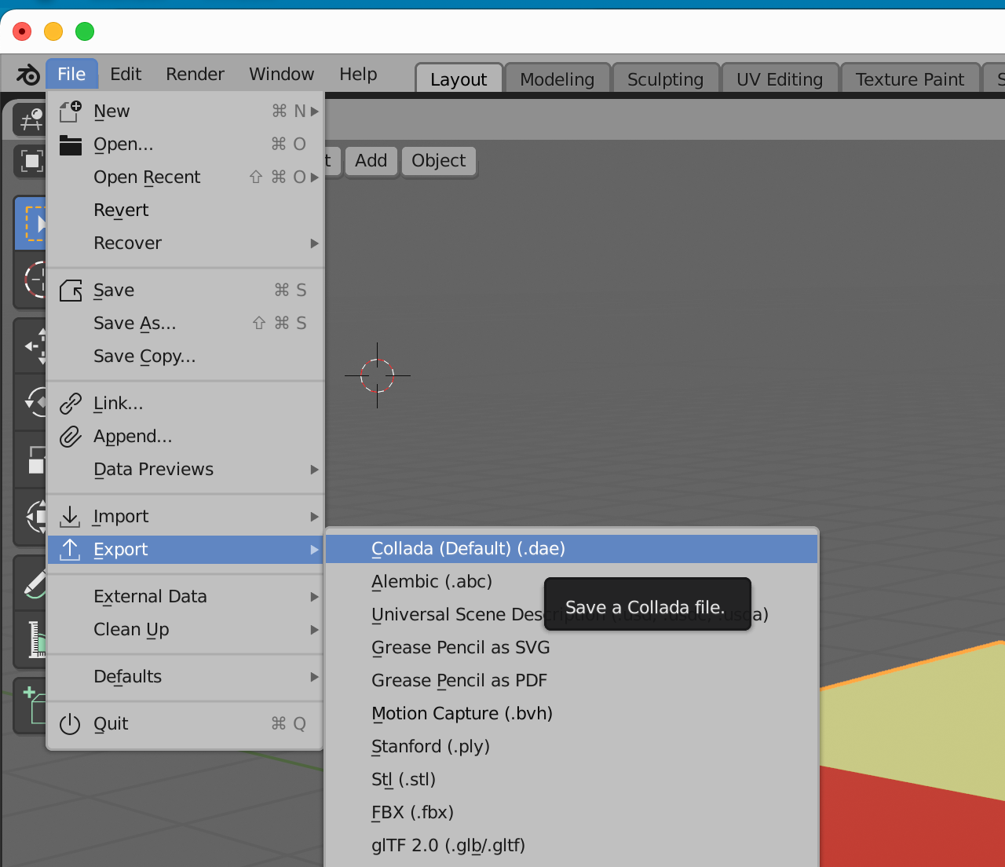Expand the New submenu arrow
The height and width of the screenshot is (867, 1005).
tap(314, 112)
